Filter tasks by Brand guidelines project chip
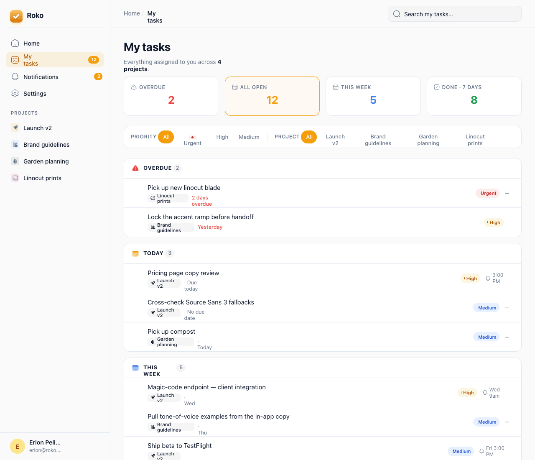Viewport: 535px width, 460px height. pos(378,140)
